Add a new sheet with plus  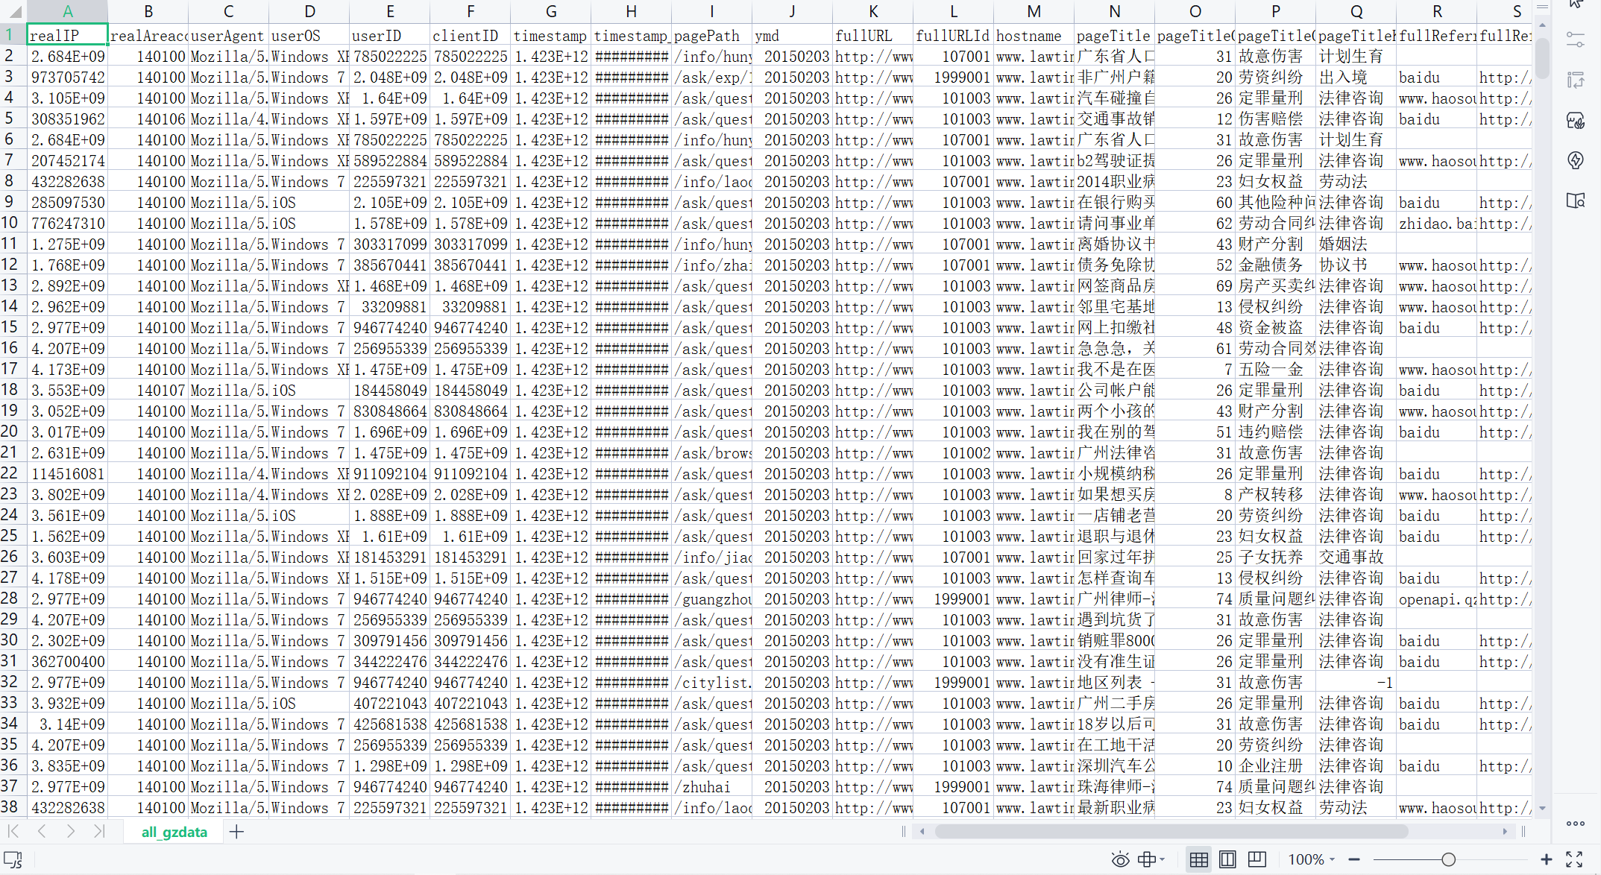point(236,832)
